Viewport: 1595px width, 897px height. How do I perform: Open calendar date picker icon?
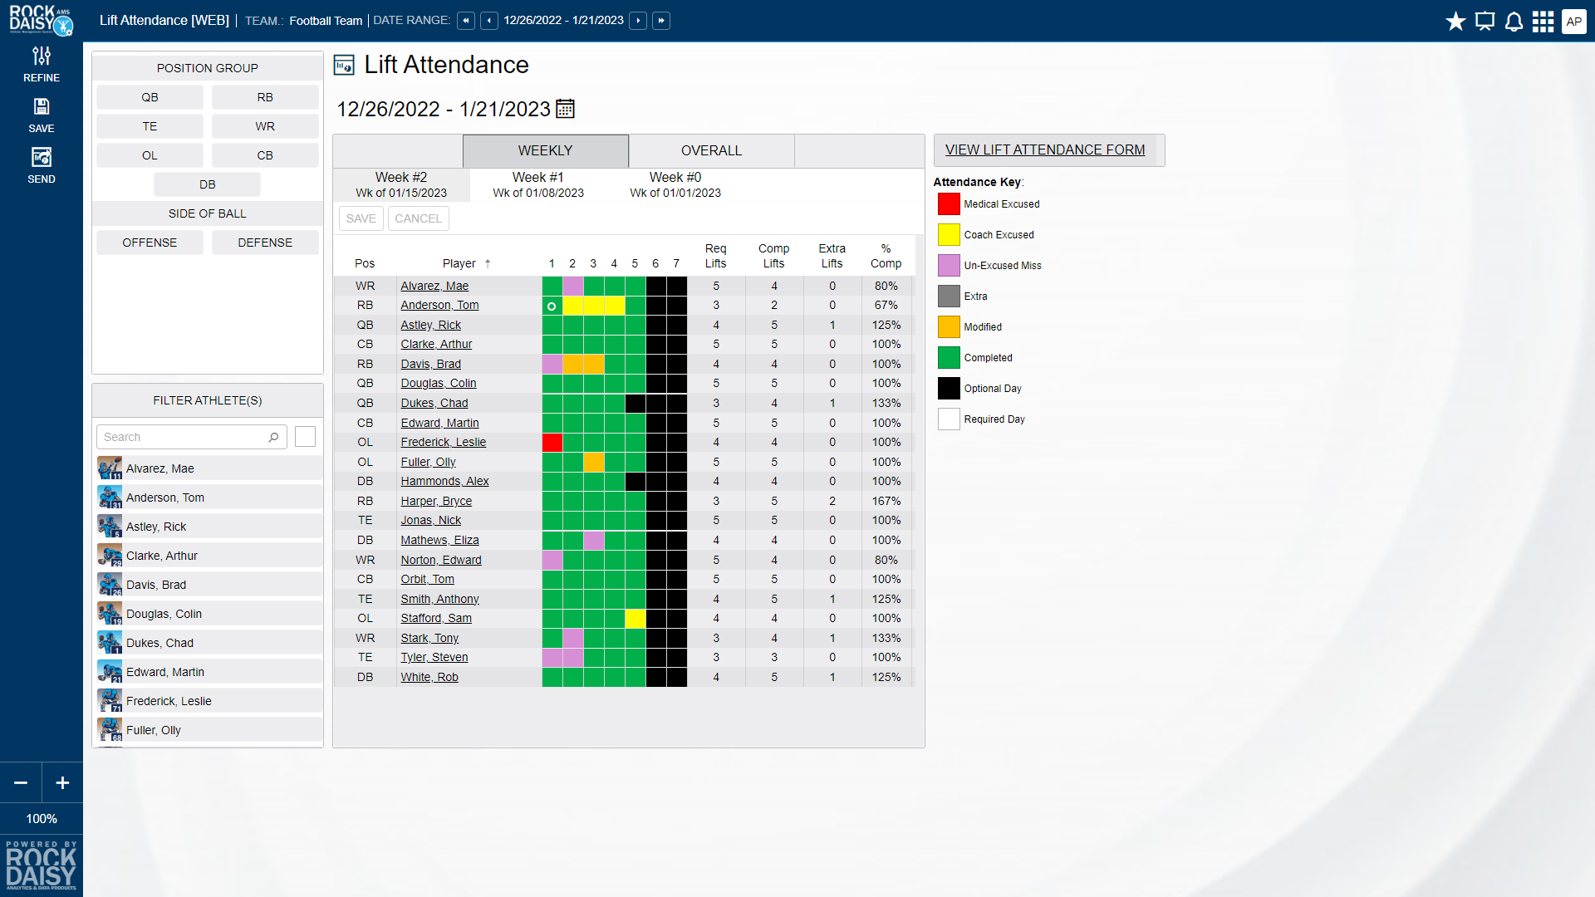tap(565, 109)
